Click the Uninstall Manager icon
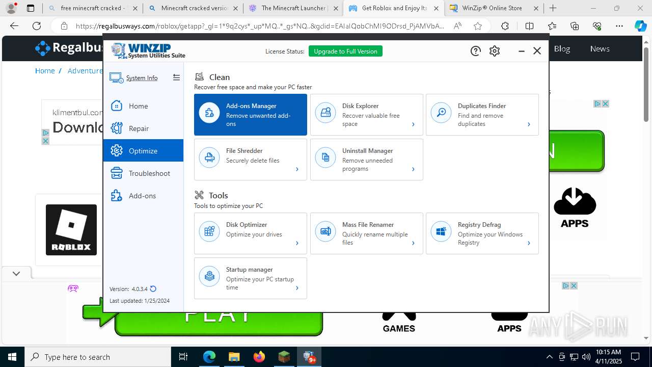The height and width of the screenshot is (367, 652). (x=325, y=158)
